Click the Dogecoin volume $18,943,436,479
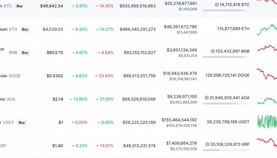The image size is (277, 158). click(180, 73)
